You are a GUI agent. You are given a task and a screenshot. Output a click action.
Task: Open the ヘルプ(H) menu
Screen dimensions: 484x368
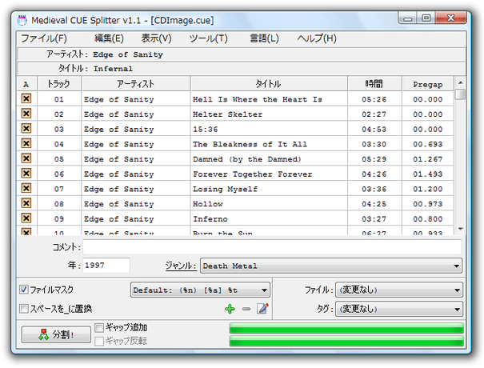[317, 38]
